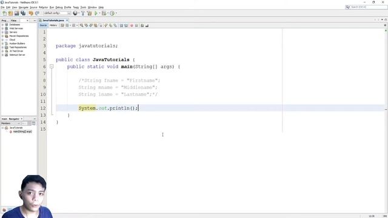
Task: Select Task Repositories node in tree
Action: click(18, 47)
